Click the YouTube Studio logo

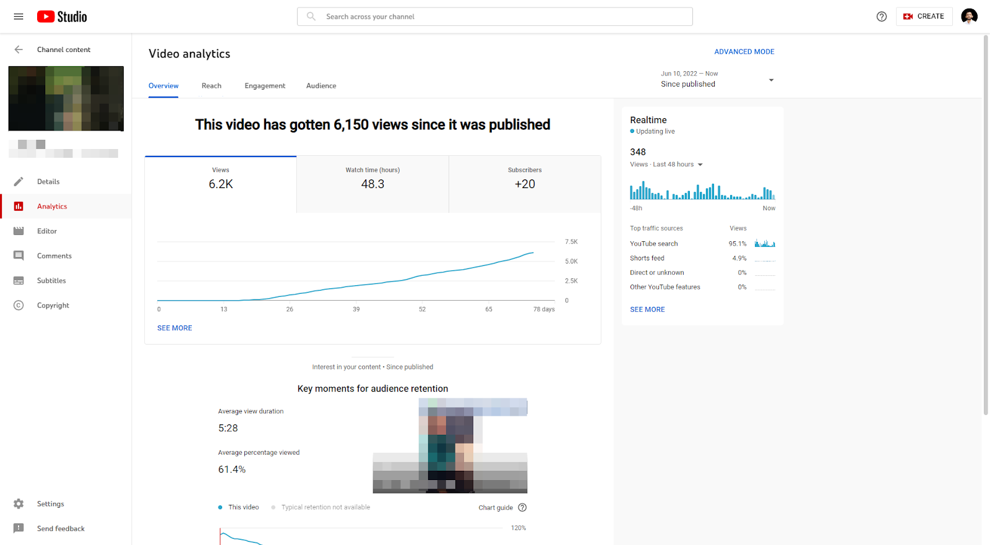tap(62, 17)
